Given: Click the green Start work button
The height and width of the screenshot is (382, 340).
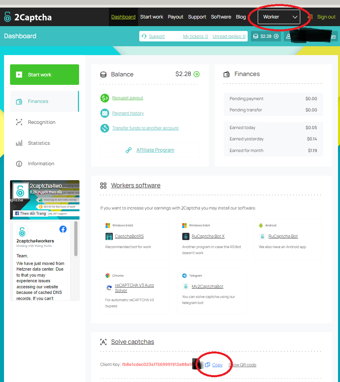Looking at the screenshot, I should pyautogui.click(x=45, y=74).
